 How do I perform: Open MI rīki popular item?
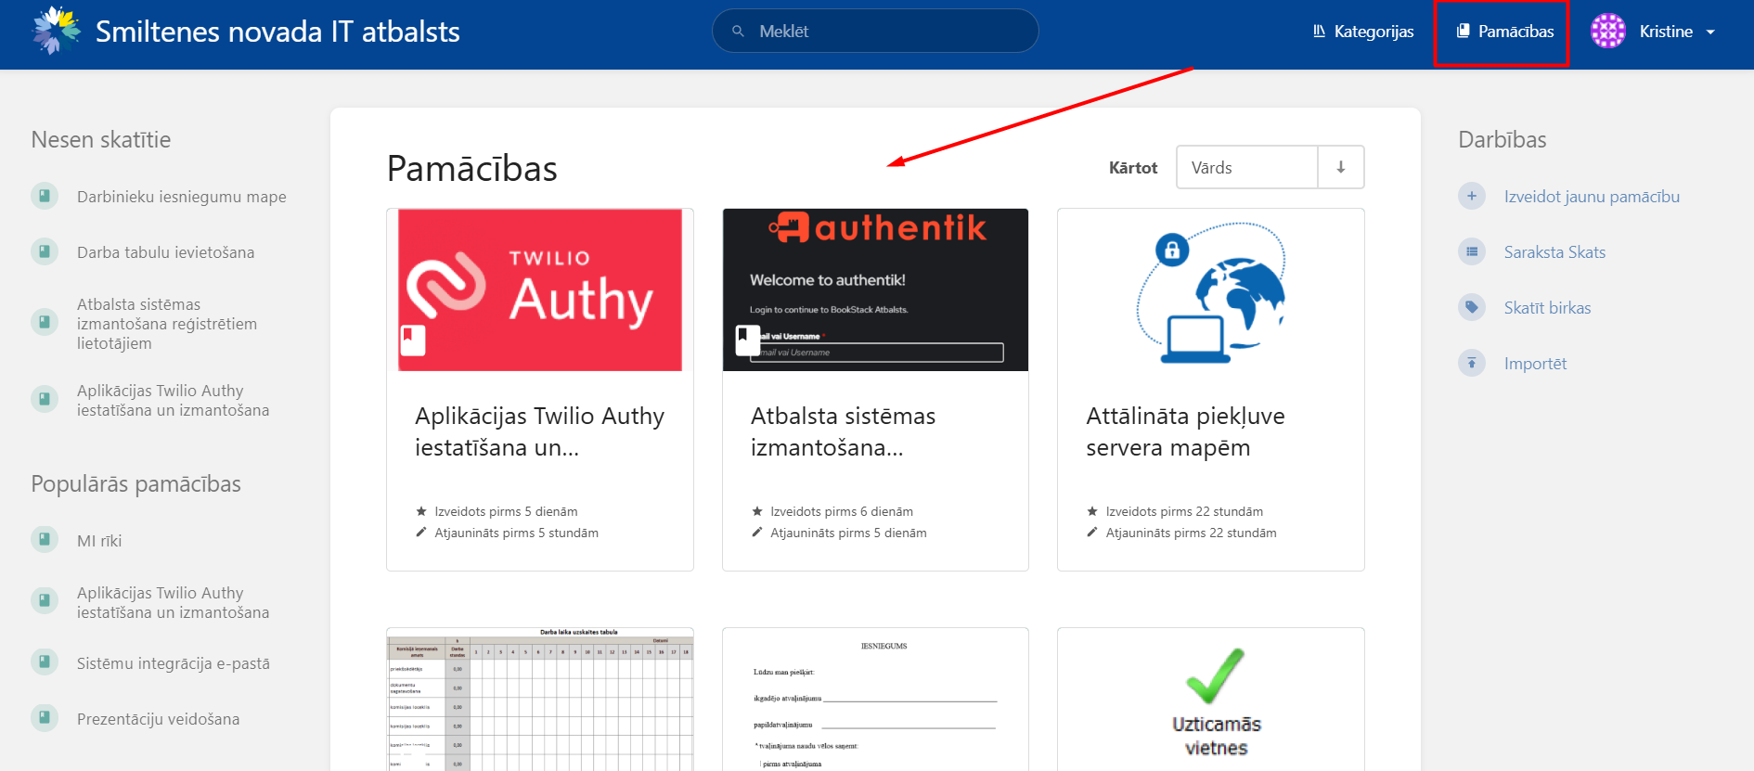(99, 541)
